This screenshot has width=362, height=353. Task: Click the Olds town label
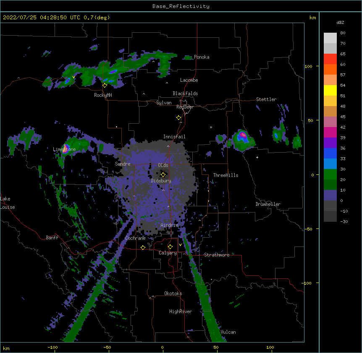tap(163, 165)
